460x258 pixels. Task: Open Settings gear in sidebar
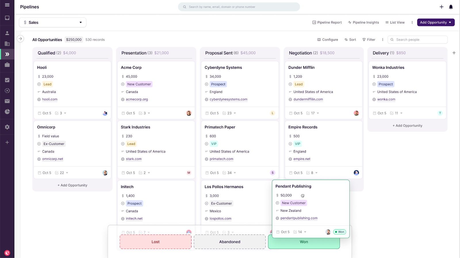[7, 127]
